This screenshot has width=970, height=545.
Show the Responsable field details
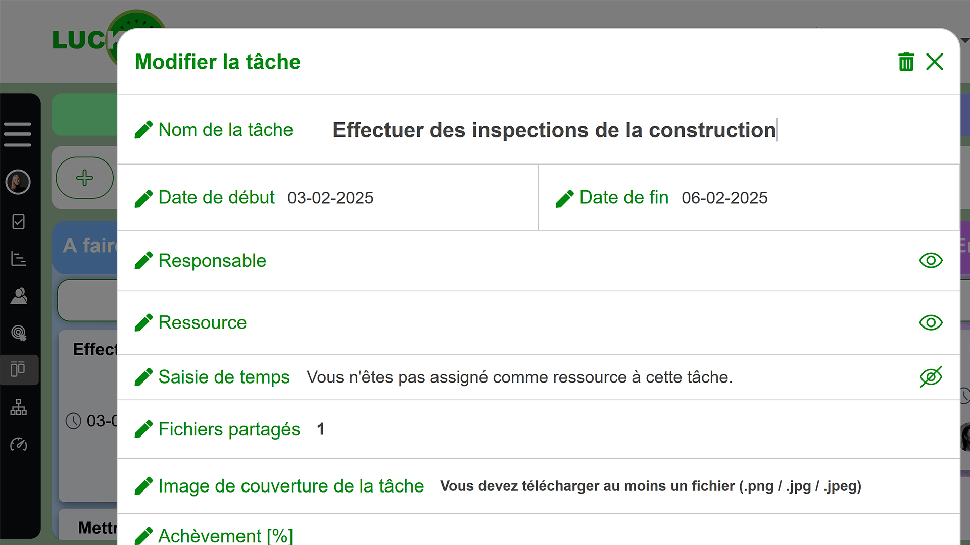931,260
